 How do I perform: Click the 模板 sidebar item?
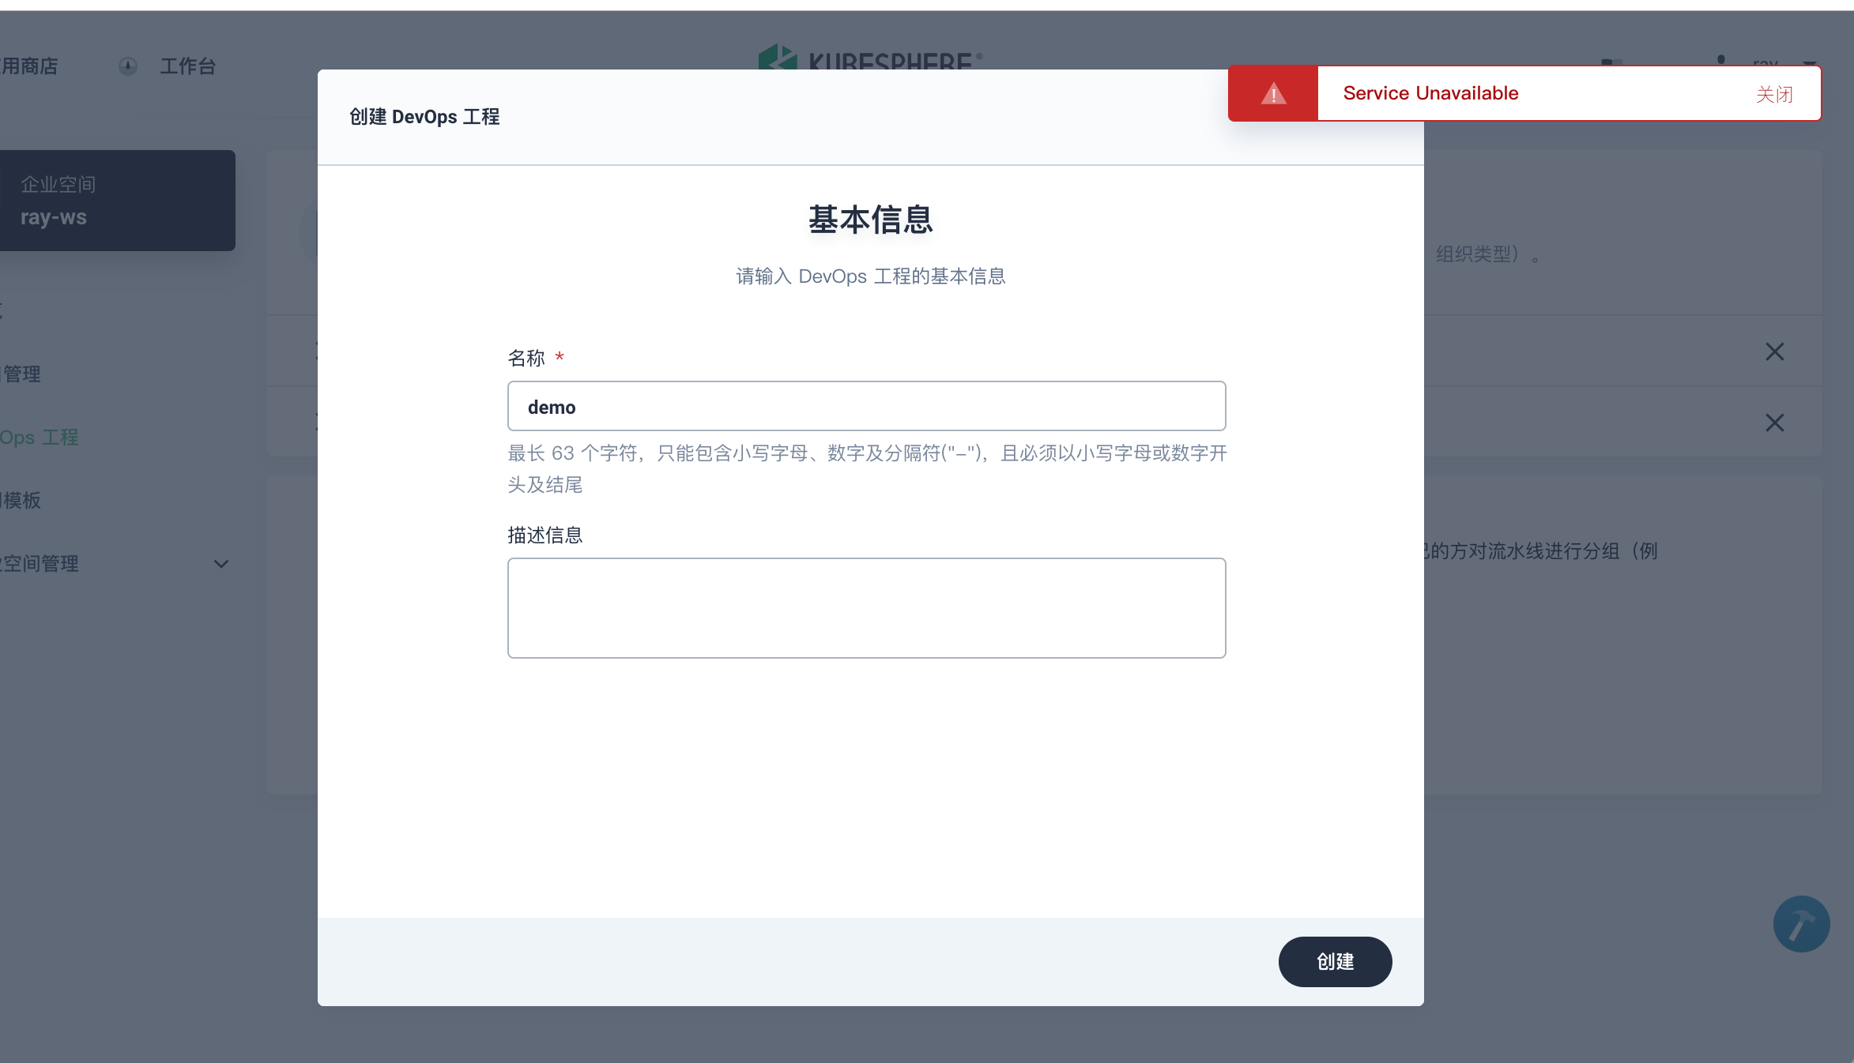coord(21,501)
